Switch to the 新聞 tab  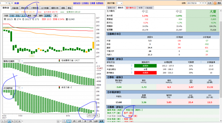(141, 8)
